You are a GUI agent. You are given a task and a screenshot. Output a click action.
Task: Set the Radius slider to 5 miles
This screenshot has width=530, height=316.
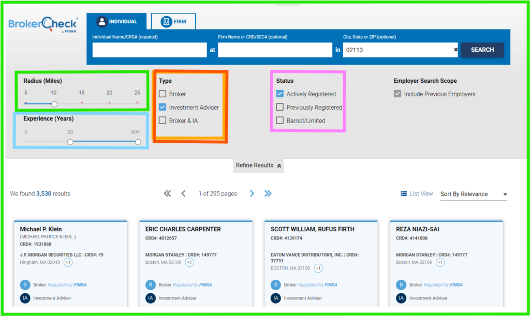[26, 102]
